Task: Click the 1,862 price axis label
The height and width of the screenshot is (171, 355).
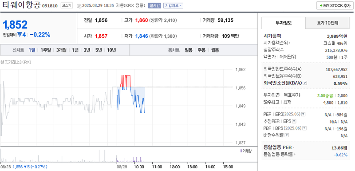Action: pyautogui.click(x=240, y=70)
